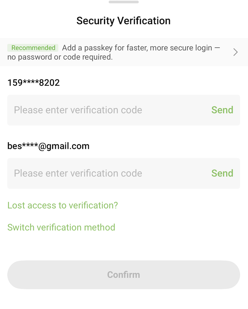This screenshot has height=309, width=248.
Task: Click masked email bes****@gmail.com label
Action: click(x=48, y=146)
